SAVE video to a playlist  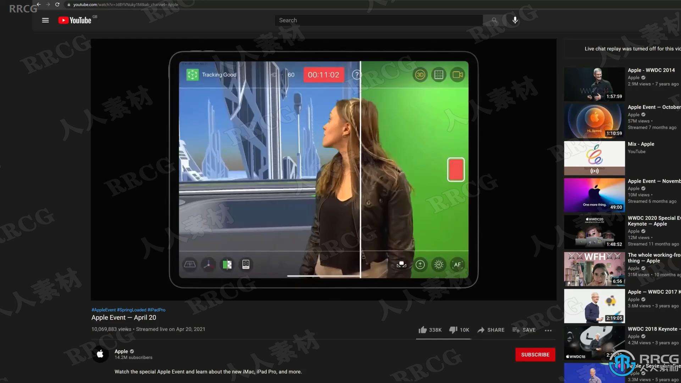(524, 330)
